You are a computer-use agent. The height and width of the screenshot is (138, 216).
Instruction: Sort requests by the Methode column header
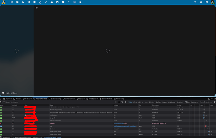[x=15, y=105]
